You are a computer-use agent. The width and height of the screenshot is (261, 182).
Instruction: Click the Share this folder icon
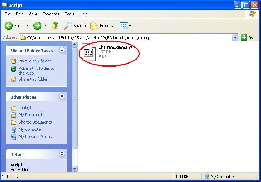[x=14, y=79]
